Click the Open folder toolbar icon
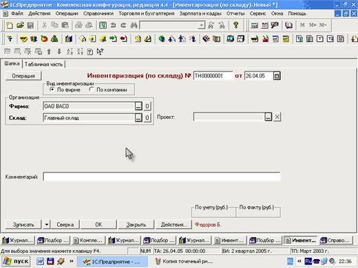This screenshot has height=268, width=358. pos(20,25)
